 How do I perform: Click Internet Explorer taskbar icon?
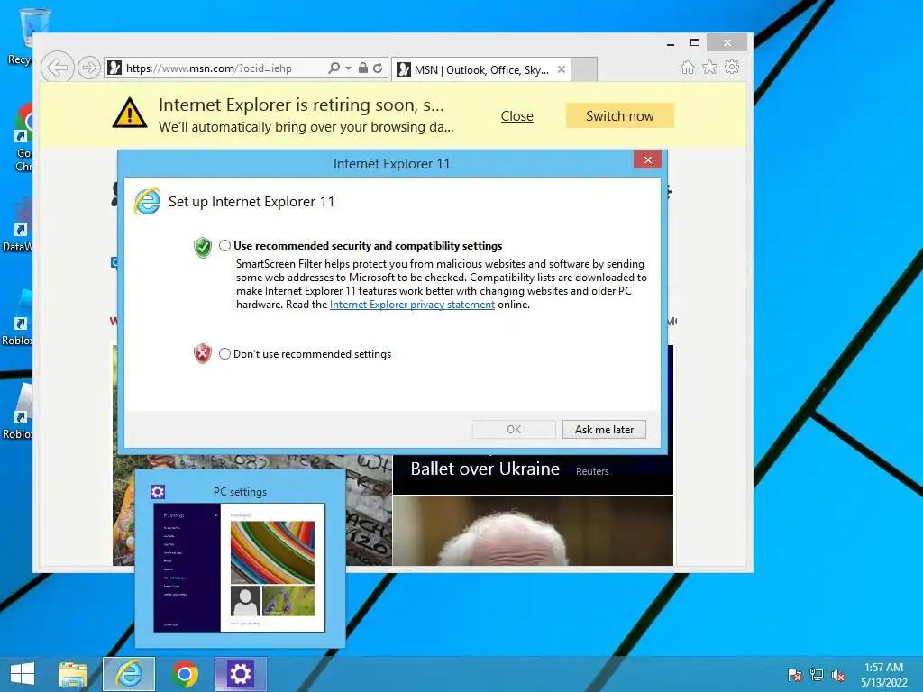[x=129, y=674]
